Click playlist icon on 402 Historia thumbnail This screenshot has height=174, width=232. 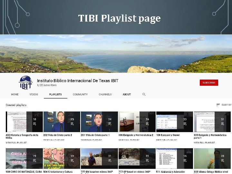pyautogui.click(x=34, y=124)
